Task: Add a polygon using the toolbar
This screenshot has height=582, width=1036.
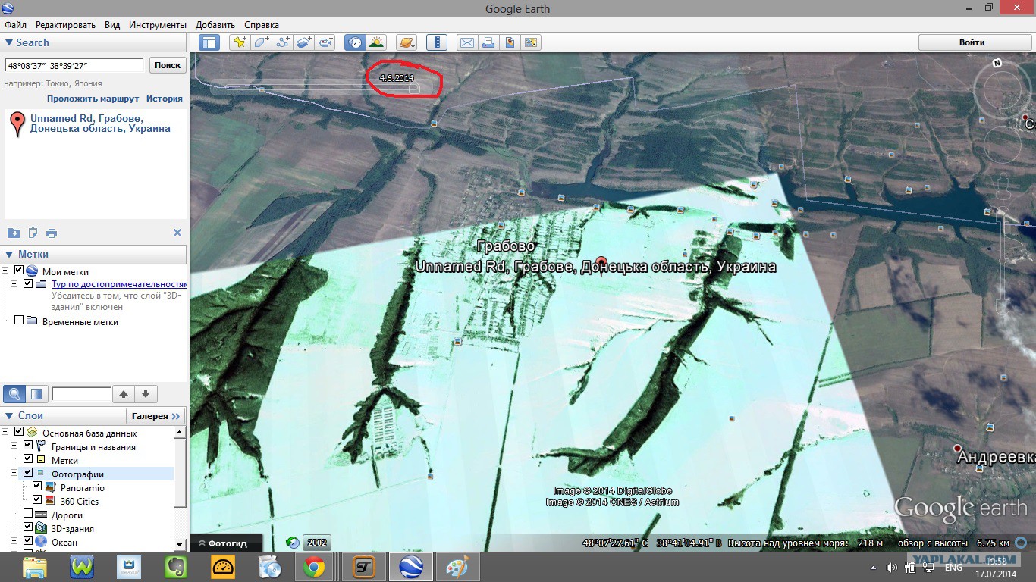Action: (x=261, y=42)
